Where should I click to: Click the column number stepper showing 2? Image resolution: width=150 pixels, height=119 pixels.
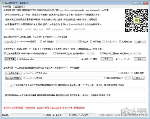coord(9,85)
